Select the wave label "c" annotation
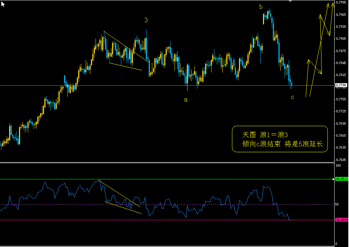The image size is (349, 247). [292, 98]
